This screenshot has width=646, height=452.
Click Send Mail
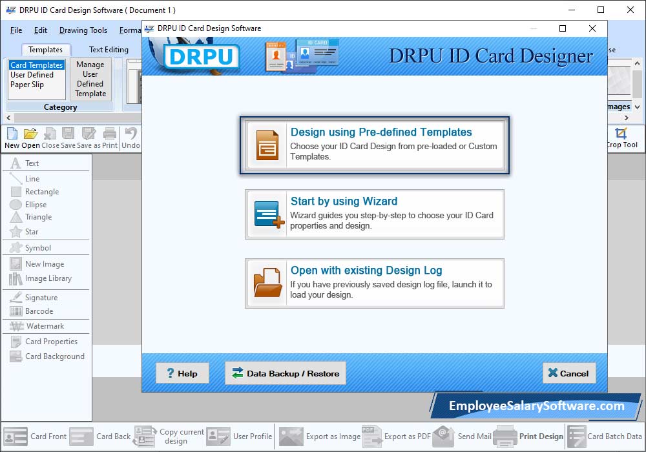click(x=462, y=437)
